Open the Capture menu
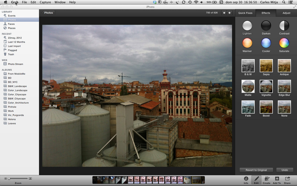The width and height of the screenshot is (297, 186). coord(45,2)
